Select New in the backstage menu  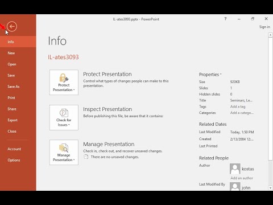pyautogui.click(x=18, y=53)
